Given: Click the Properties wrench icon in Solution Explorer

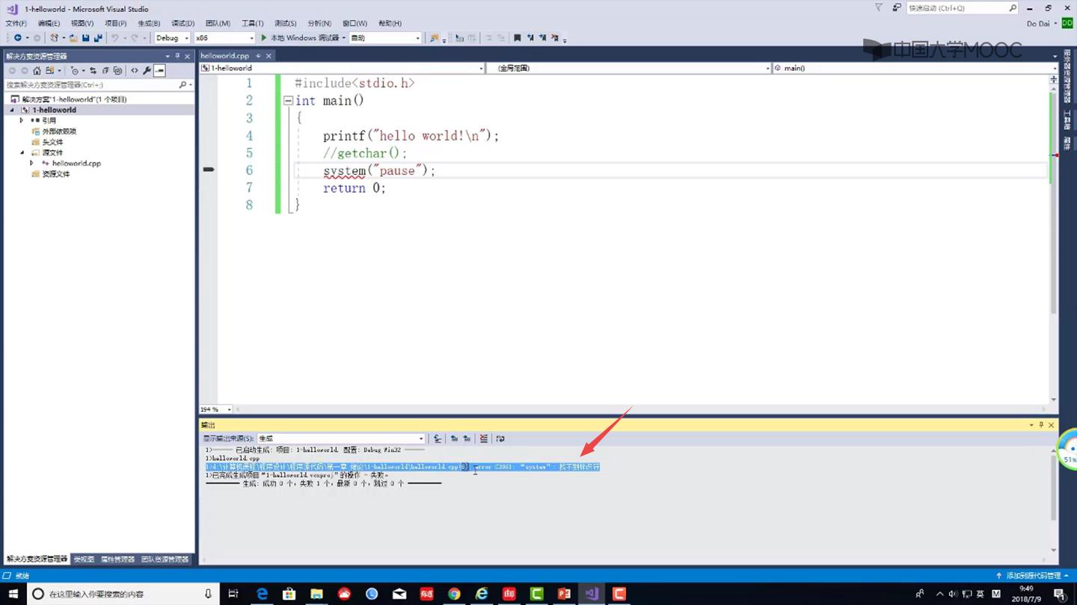Looking at the screenshot, I should coord(147,71).
